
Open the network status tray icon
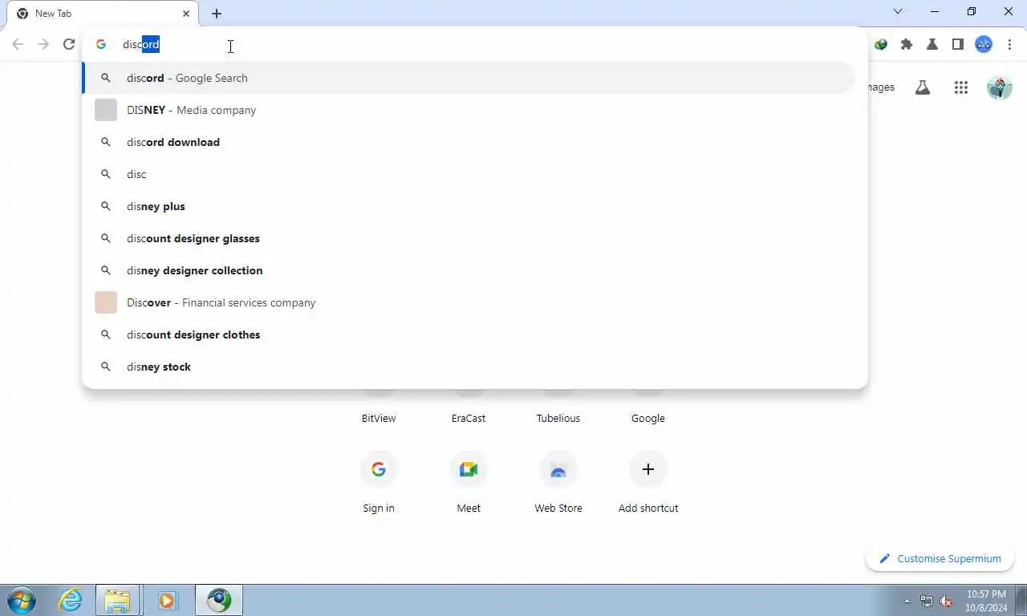(927, 601)
